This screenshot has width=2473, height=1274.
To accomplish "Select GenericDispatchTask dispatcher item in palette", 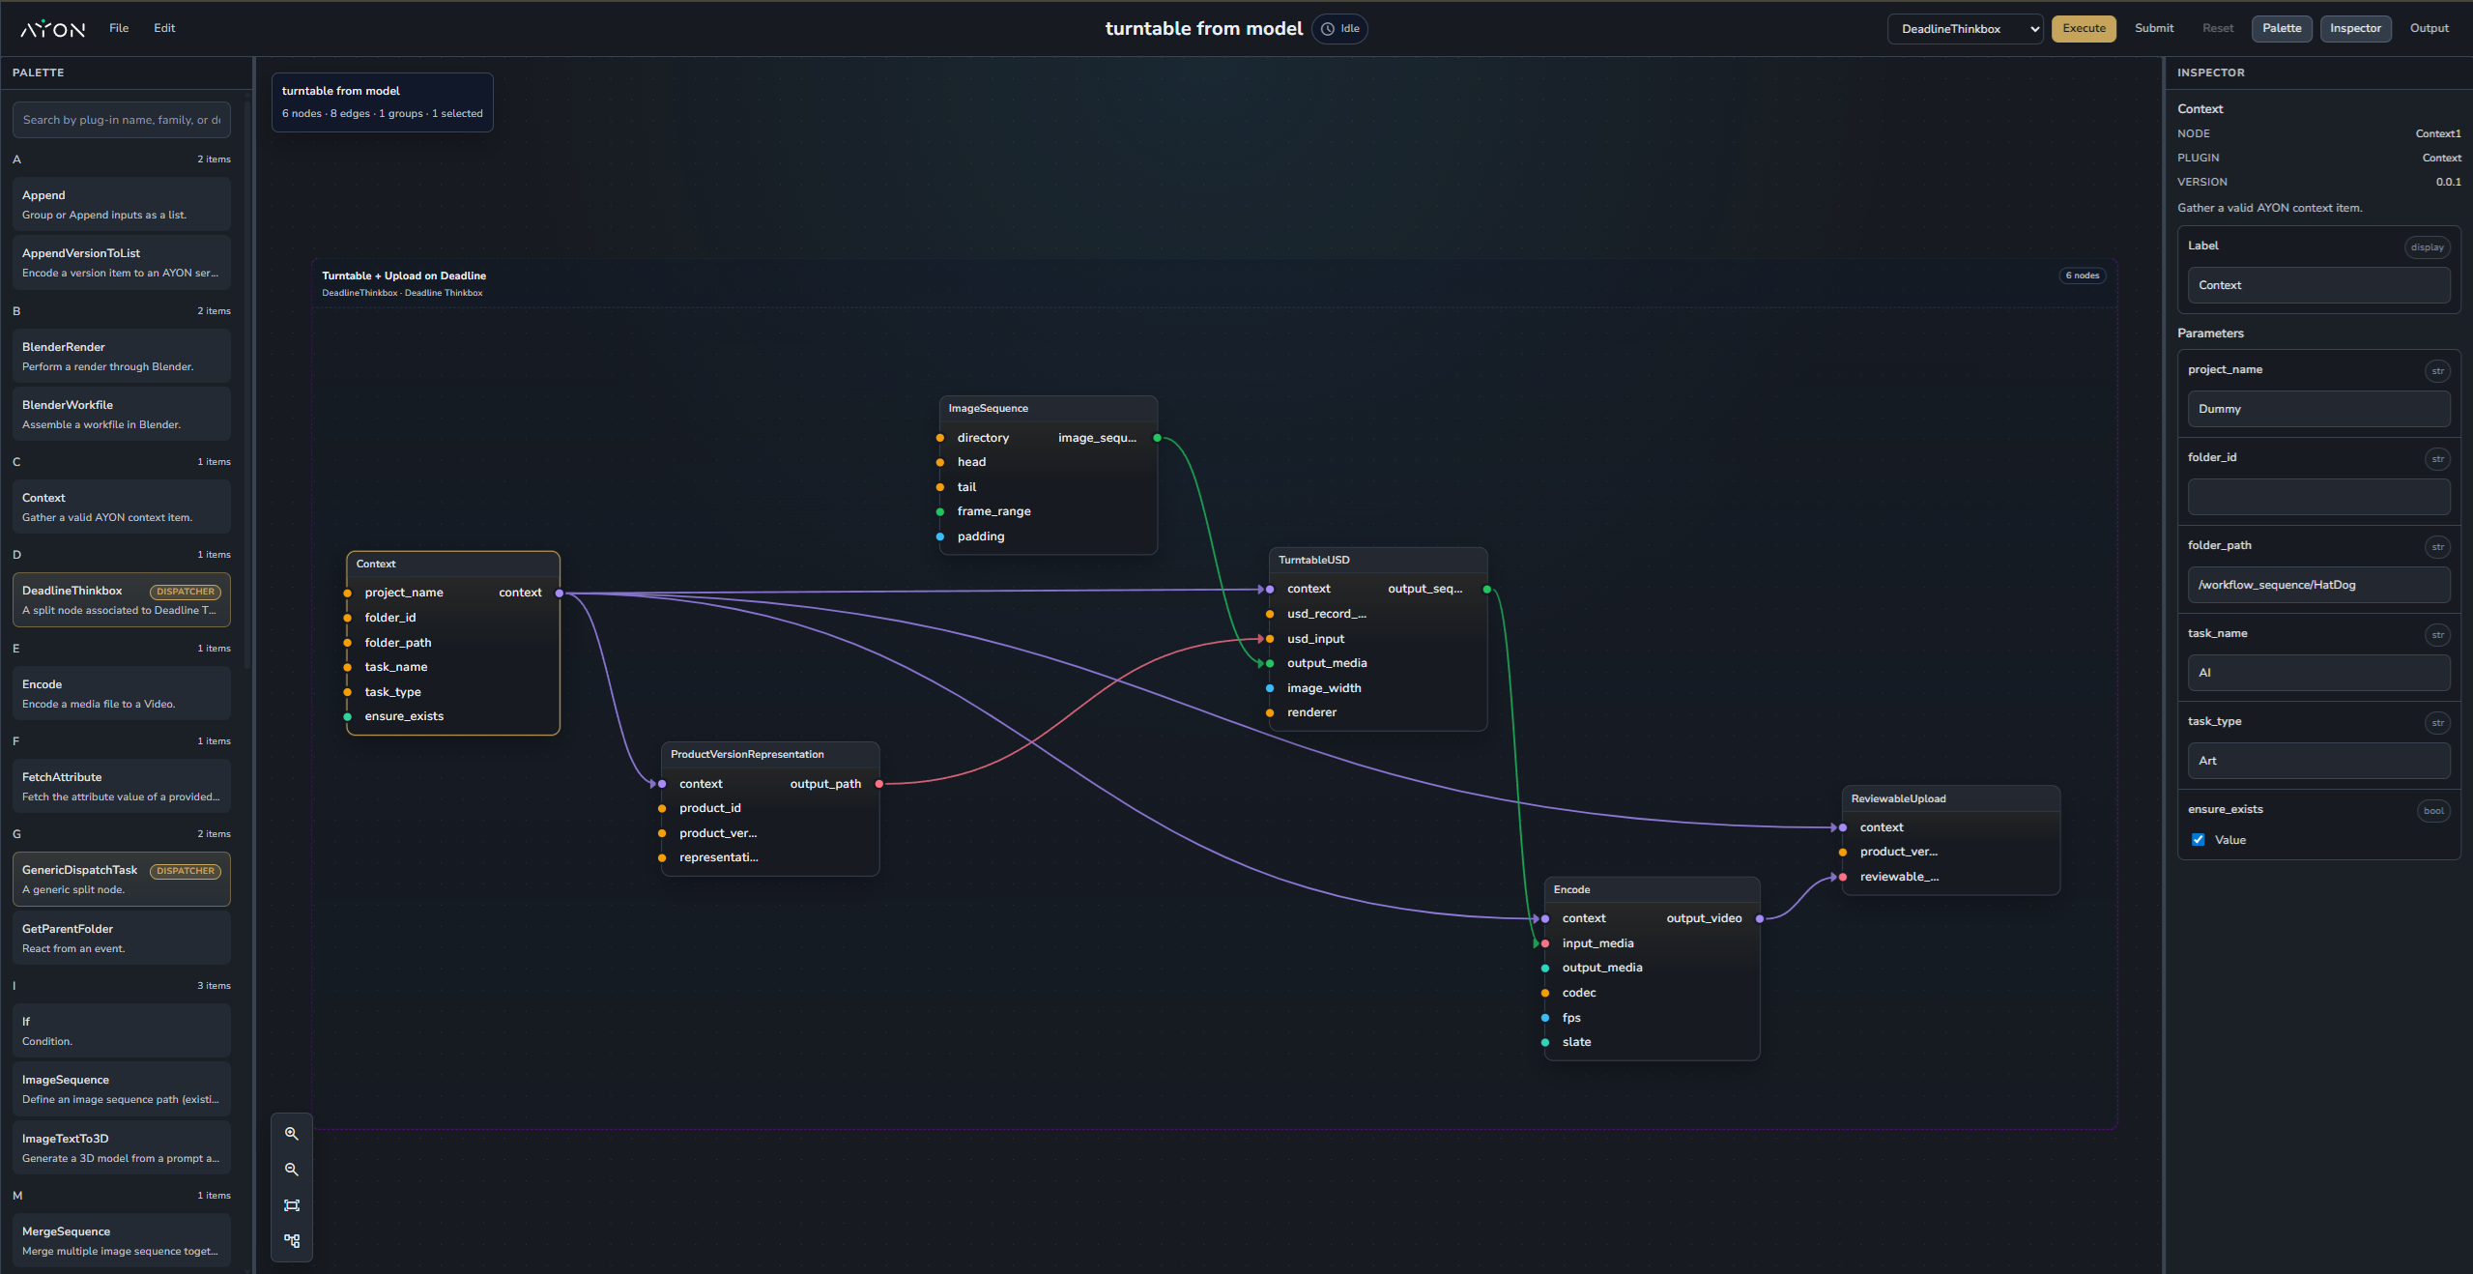I will 121,880.
